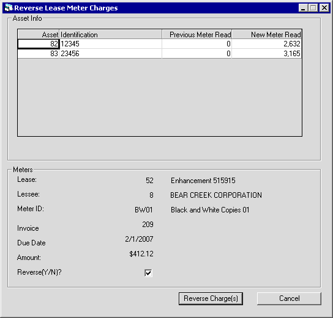This screenshot has height=318, width=333.
Task: Click the Identification column header
Action: pyautogui.click(x=110, y=34)
